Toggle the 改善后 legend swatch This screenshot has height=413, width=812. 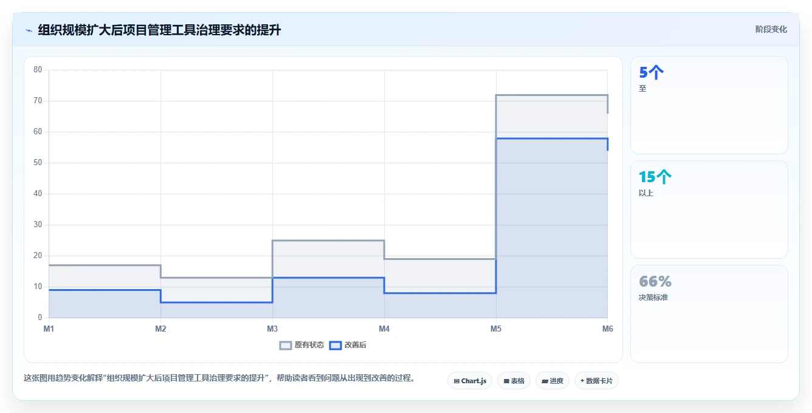pyautogui.click(x=335, y=345)
